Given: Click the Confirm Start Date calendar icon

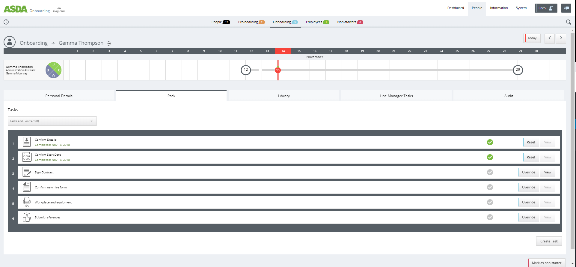Looking at the screenshot, I should pos(27,157).
